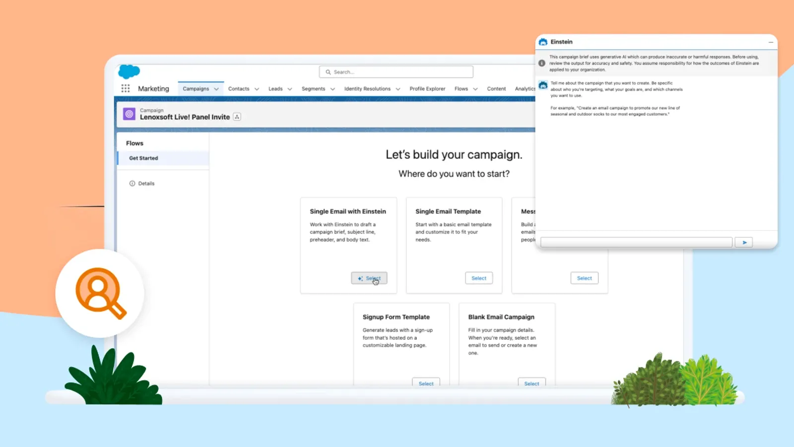The width and height of the screenshot is (794, 447).
Task: Click the hierarchy icon beside campaign name
Action: tap(237, 117)
